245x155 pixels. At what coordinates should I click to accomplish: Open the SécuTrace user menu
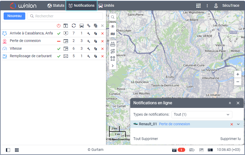pyautogui.click(x=227, y=6)
